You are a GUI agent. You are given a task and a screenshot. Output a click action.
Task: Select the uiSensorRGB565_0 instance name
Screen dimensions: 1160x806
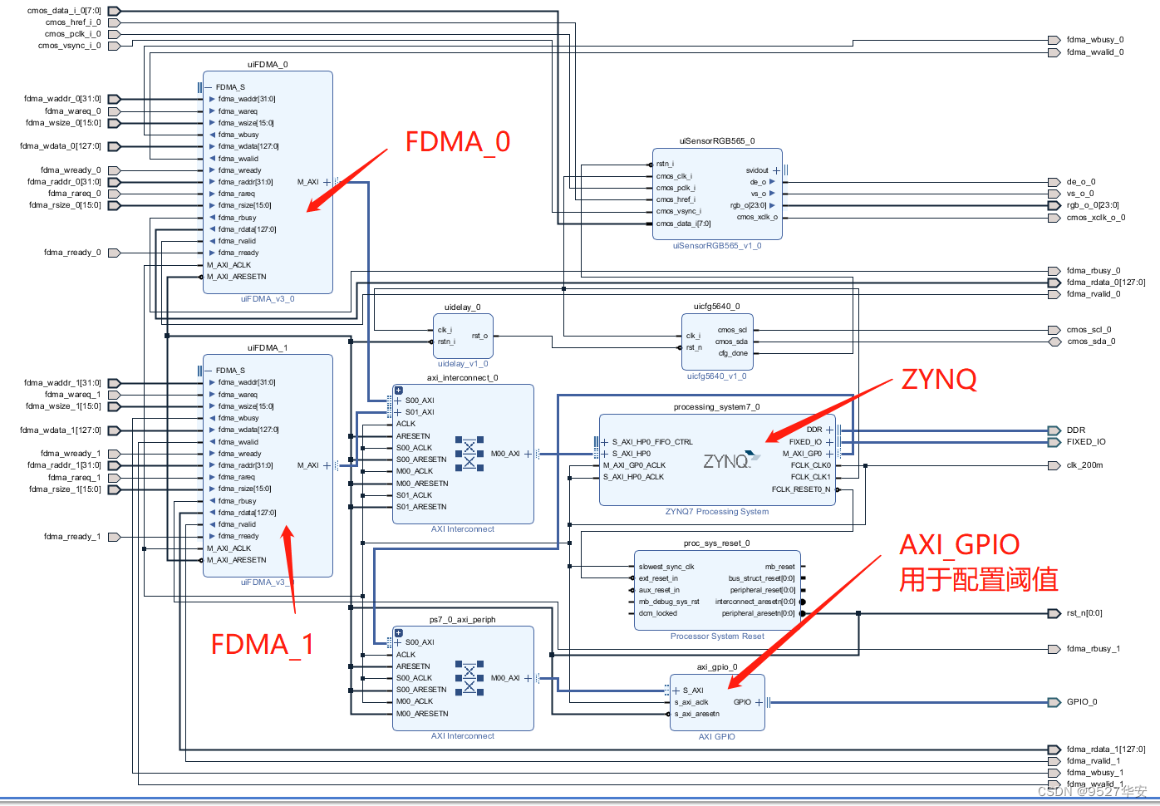point(717,141)
